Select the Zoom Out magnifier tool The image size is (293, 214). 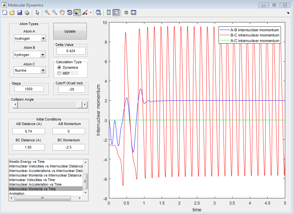coord(55,13)
